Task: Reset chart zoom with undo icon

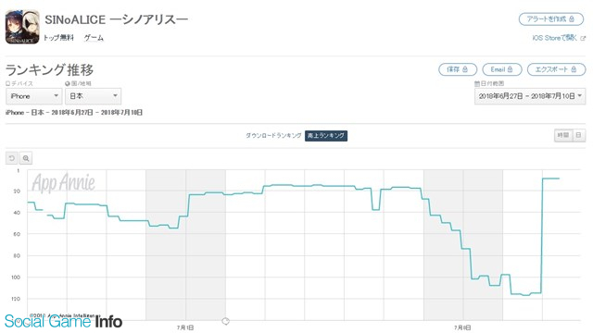Action: pos(12,158)
